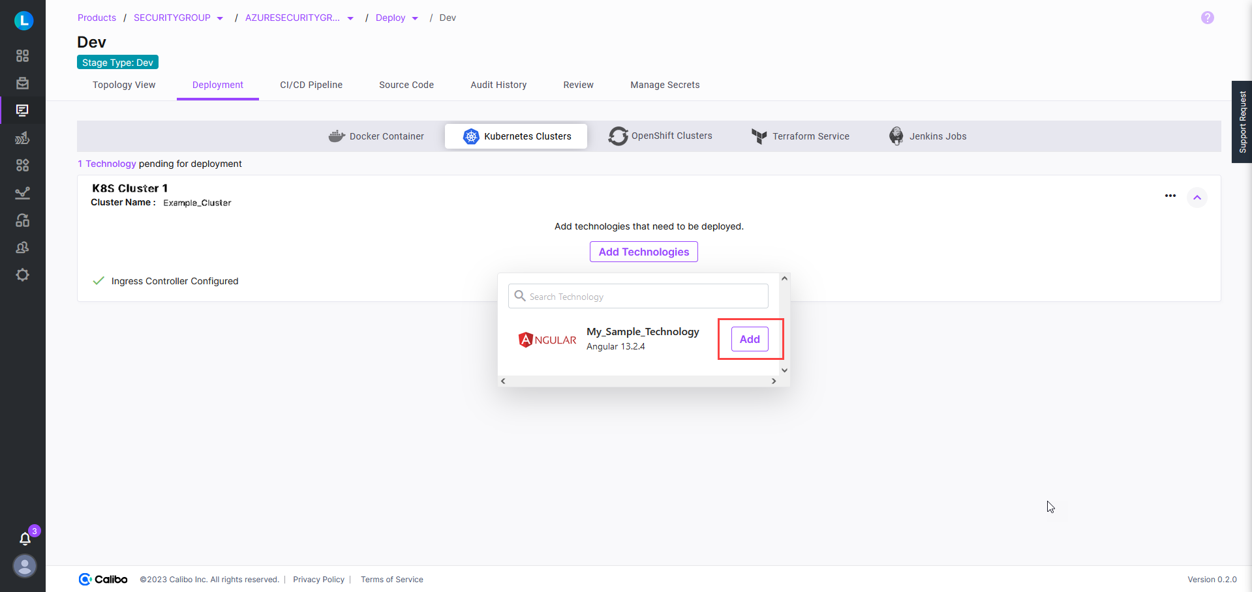Open the three-dot menu for K8S Cluster 1

coord(1170,196)
